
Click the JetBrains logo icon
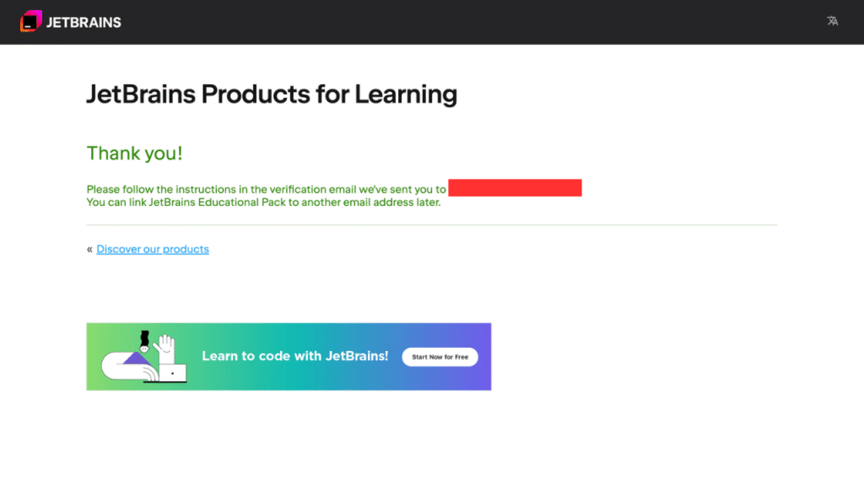click(30, 21)
